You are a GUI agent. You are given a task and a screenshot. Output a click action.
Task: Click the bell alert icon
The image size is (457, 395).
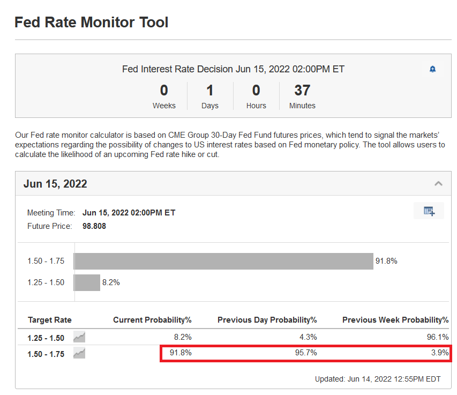pos(432,69)
